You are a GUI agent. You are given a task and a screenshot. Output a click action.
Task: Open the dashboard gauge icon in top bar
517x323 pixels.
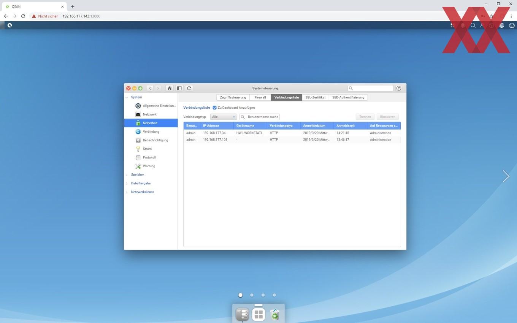[512, 25]
